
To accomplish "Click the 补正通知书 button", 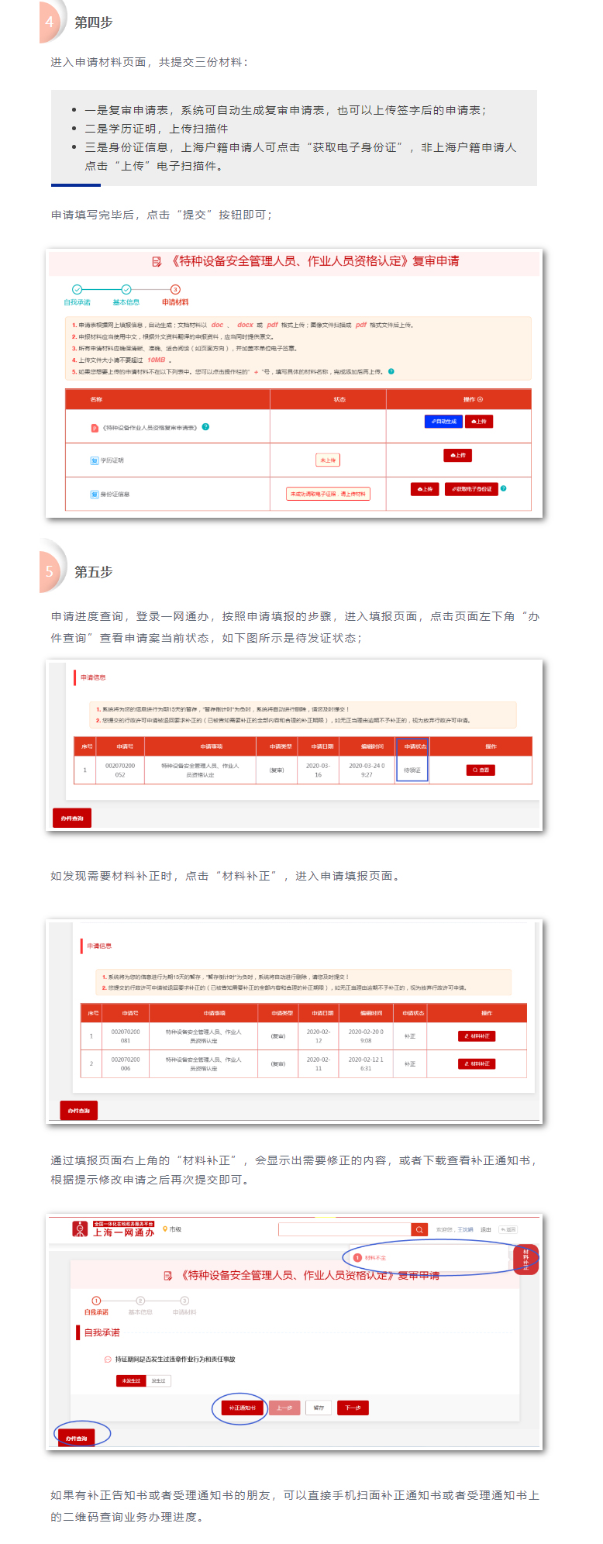I will point(242,1408).
